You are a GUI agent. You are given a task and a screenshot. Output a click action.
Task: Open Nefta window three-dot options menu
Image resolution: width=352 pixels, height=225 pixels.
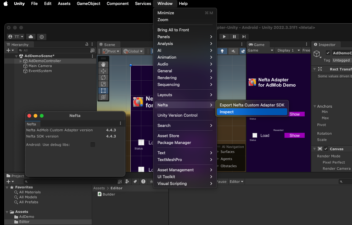120,123
